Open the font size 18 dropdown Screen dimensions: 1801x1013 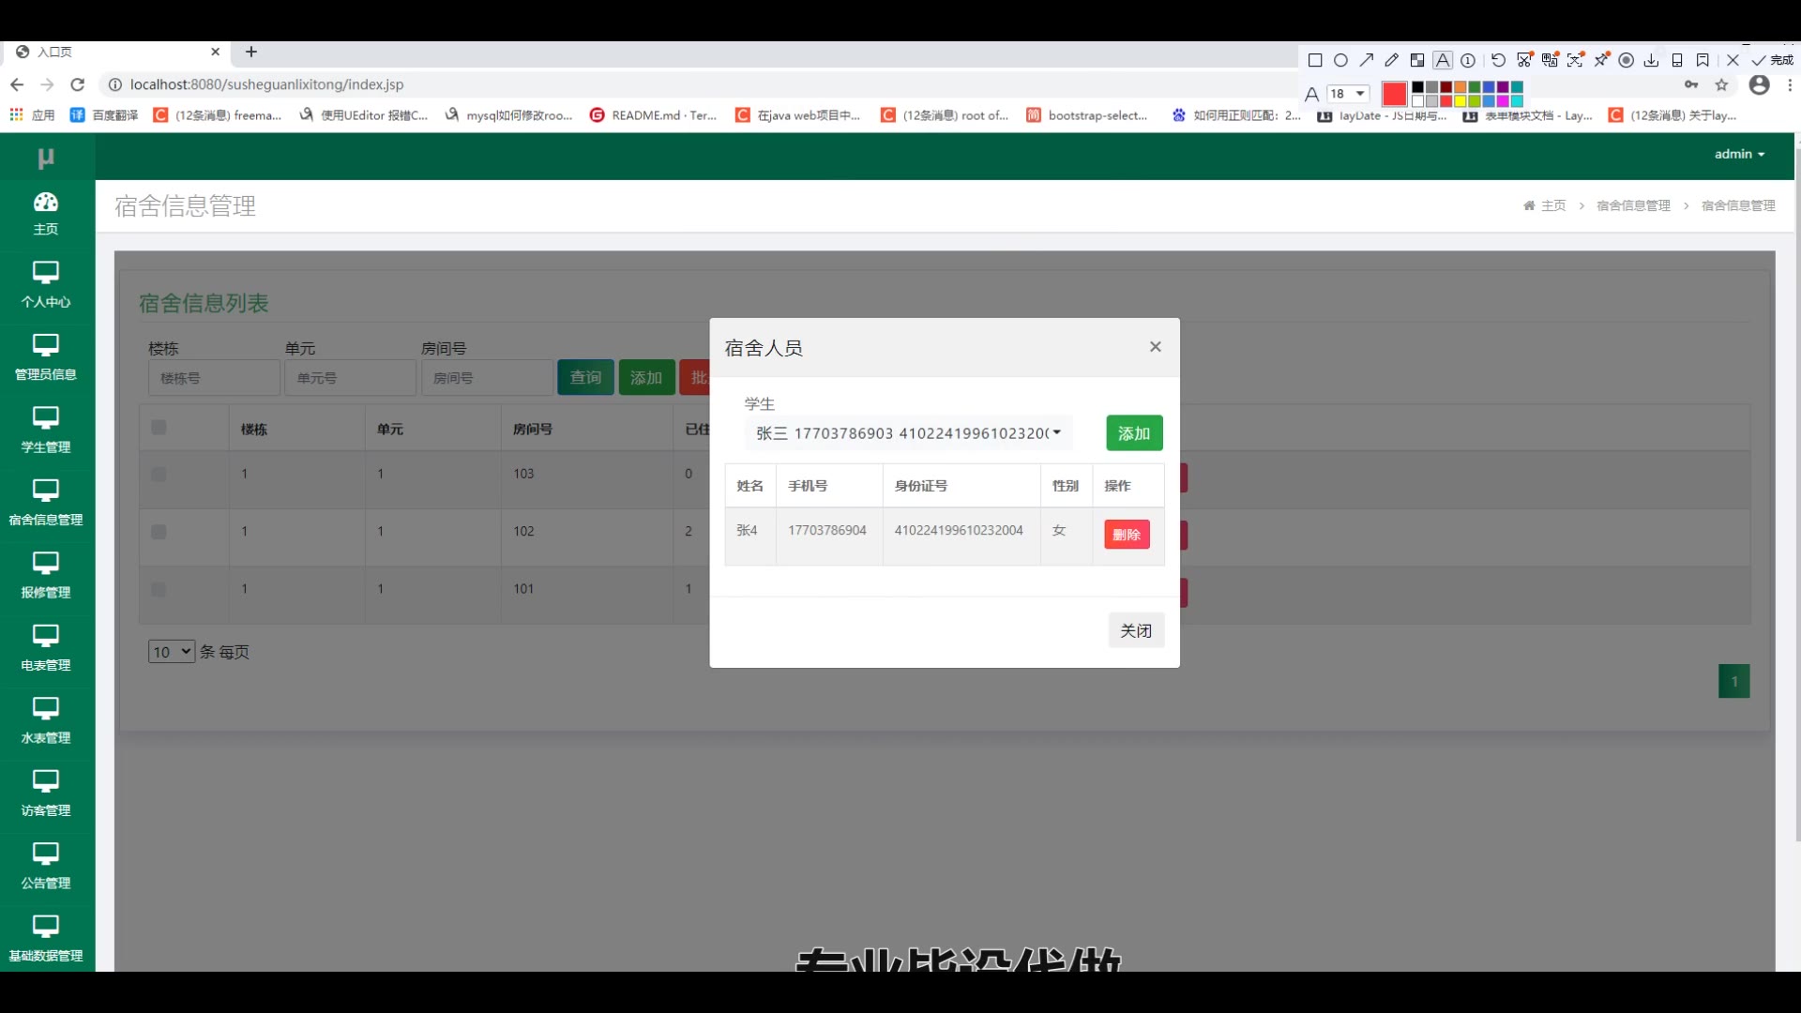pyautogui.click(x=1348, y=94)
